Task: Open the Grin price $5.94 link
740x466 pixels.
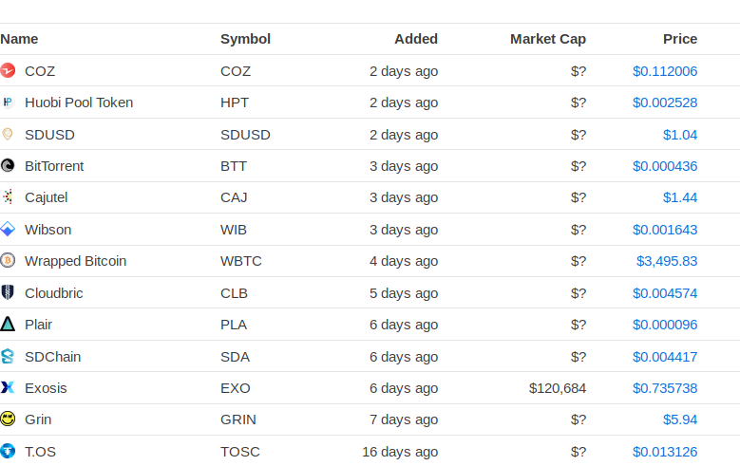Action: [x=680, y=419]
